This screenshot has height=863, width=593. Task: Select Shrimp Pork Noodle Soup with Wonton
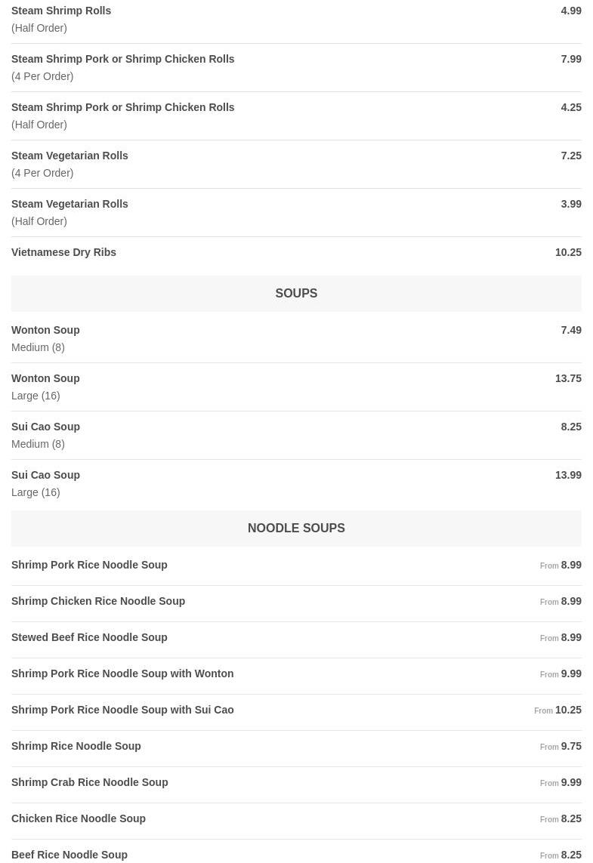click(x=122, y=673)
